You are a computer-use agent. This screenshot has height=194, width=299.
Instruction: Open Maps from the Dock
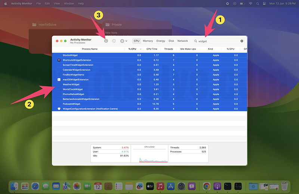(67, 186)
